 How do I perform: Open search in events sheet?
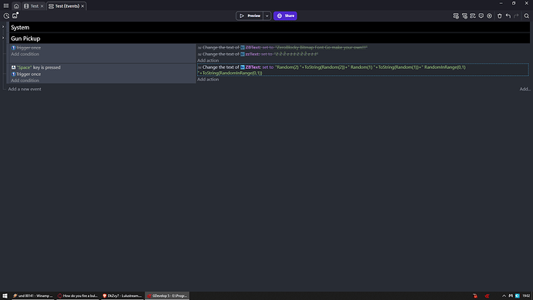coord(527,16)
